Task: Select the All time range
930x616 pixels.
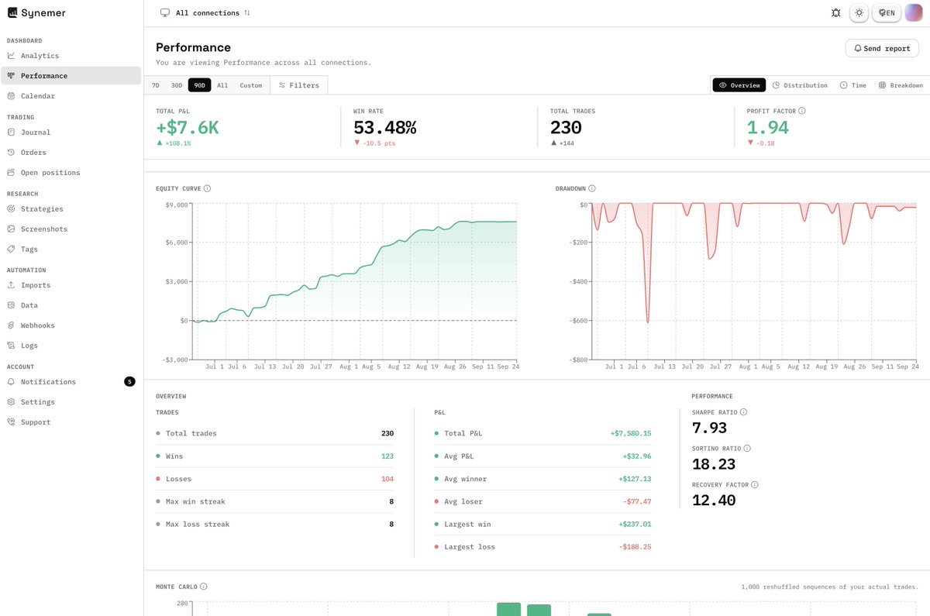Action: pyautogui.click(x=222, y=85)
